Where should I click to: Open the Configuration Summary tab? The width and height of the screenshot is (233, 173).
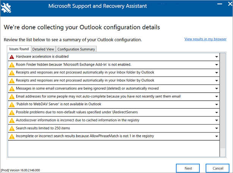click(x=76, y=49)
